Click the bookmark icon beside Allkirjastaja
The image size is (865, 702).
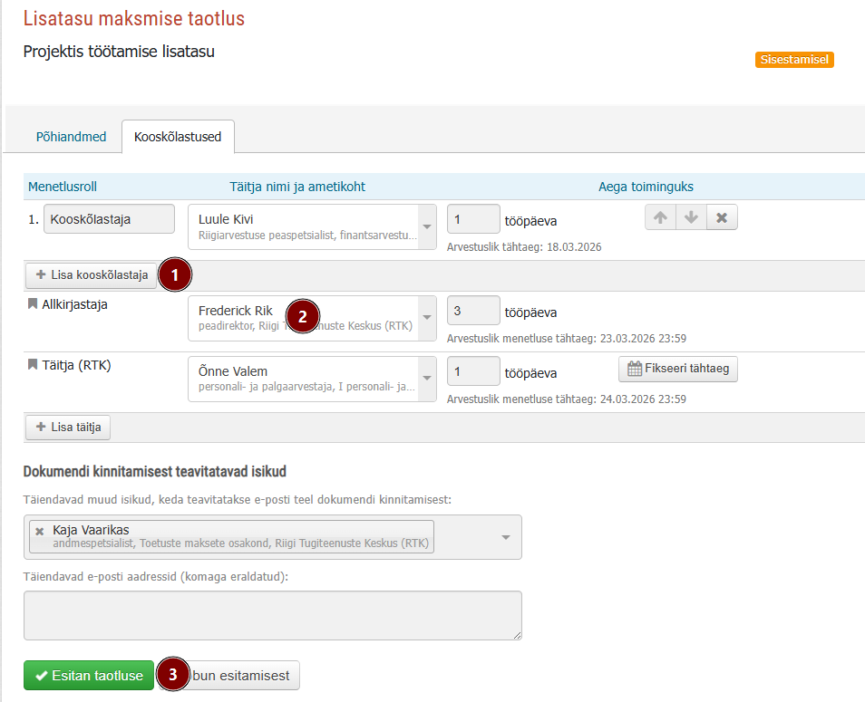(33, 303)
